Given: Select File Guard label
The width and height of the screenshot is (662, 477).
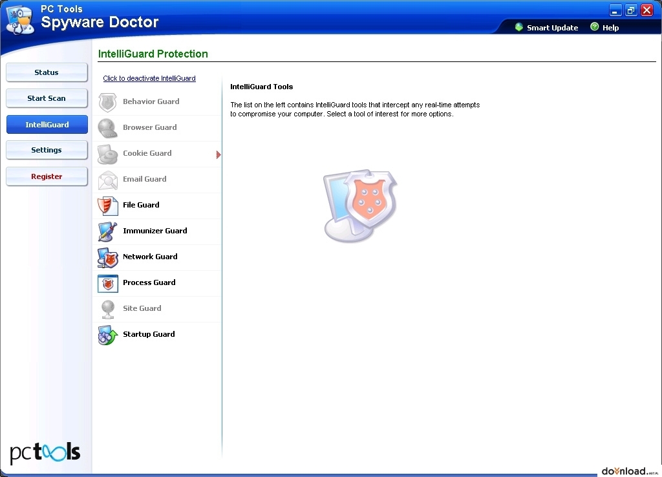Looking at the screenshot, I should coord(141,205).
